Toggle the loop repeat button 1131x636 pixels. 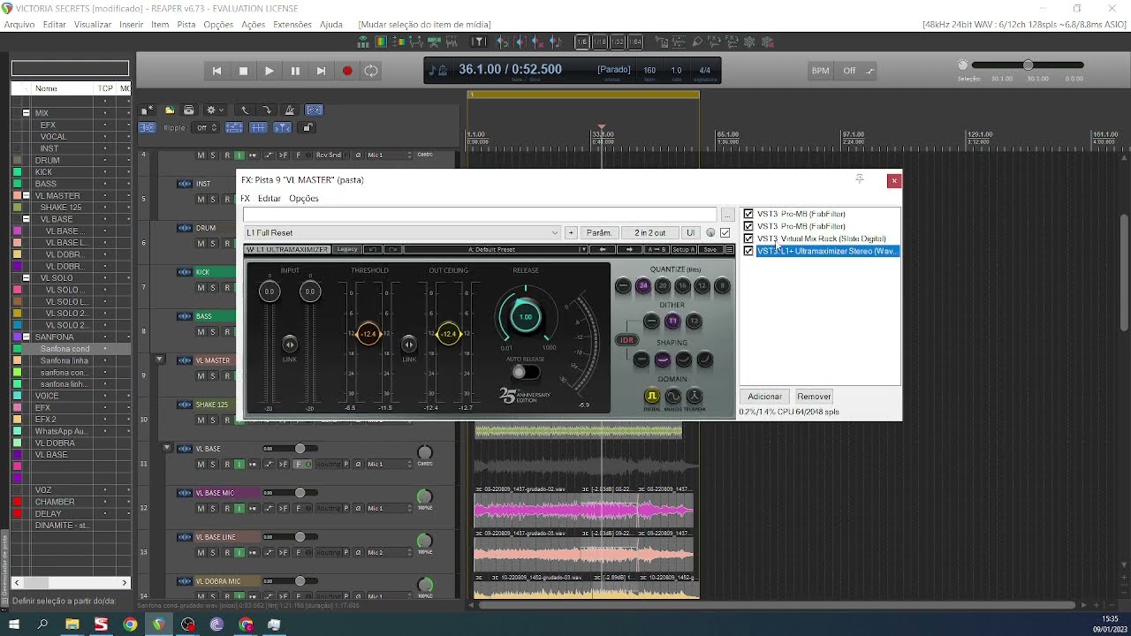371,71
